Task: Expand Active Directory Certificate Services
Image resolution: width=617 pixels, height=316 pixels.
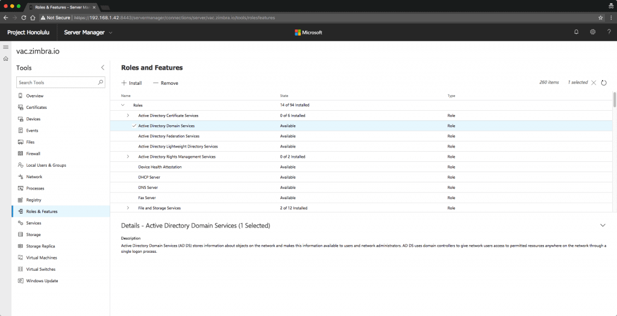Action: (128, 116)
